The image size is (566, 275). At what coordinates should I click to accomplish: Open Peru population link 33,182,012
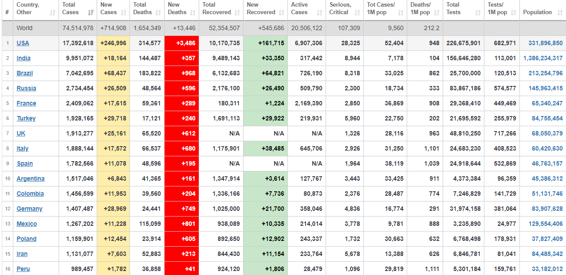click(x=547, y=269)
